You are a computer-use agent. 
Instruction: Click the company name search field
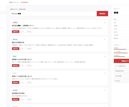(53, 14)
